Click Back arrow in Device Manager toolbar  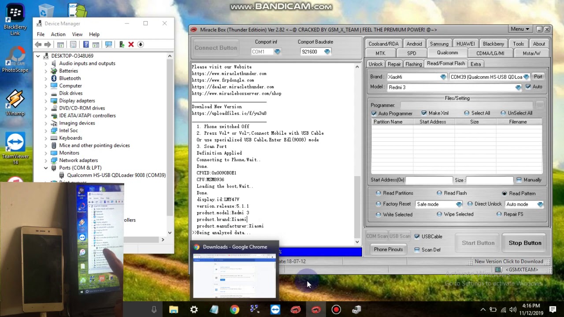(38, 44)
